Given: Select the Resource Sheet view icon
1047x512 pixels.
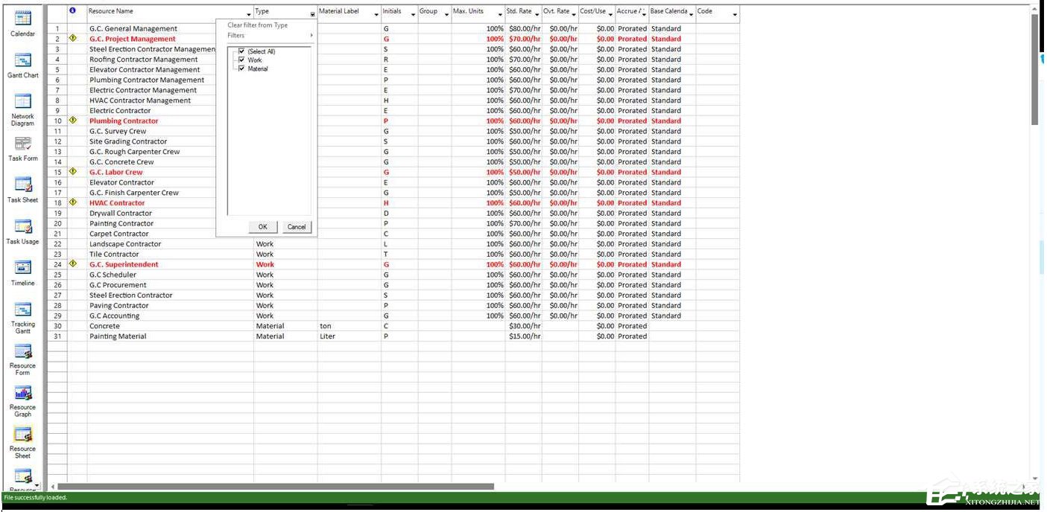Looking at the screenshot, I should coord(23,434).
